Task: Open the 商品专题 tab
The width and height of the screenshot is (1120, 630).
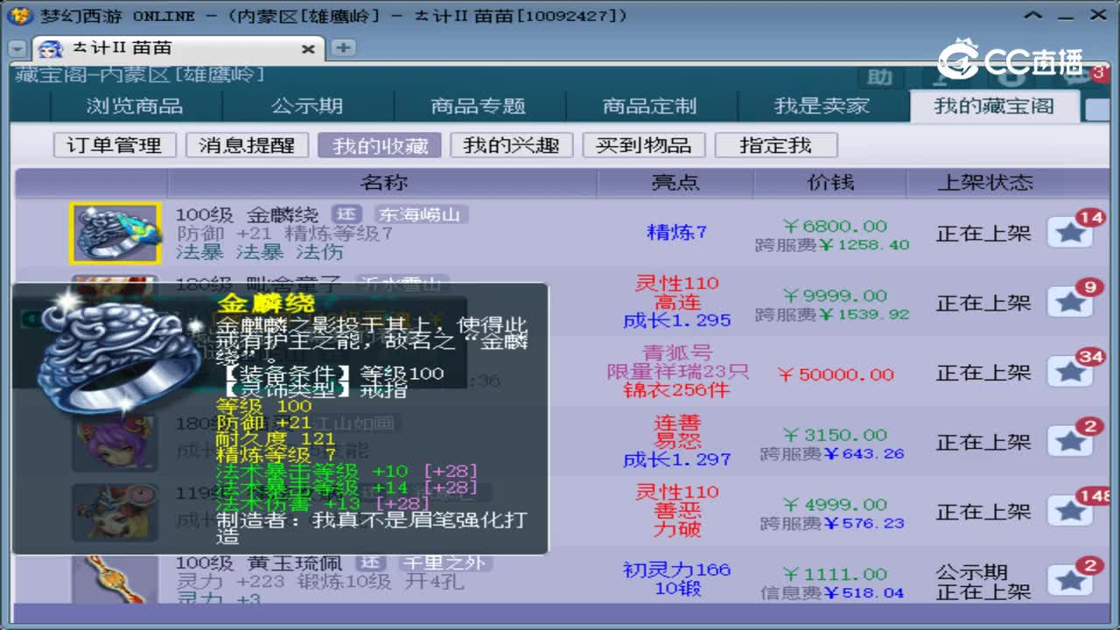Action: pyautogui.click(x=479, y=105)
